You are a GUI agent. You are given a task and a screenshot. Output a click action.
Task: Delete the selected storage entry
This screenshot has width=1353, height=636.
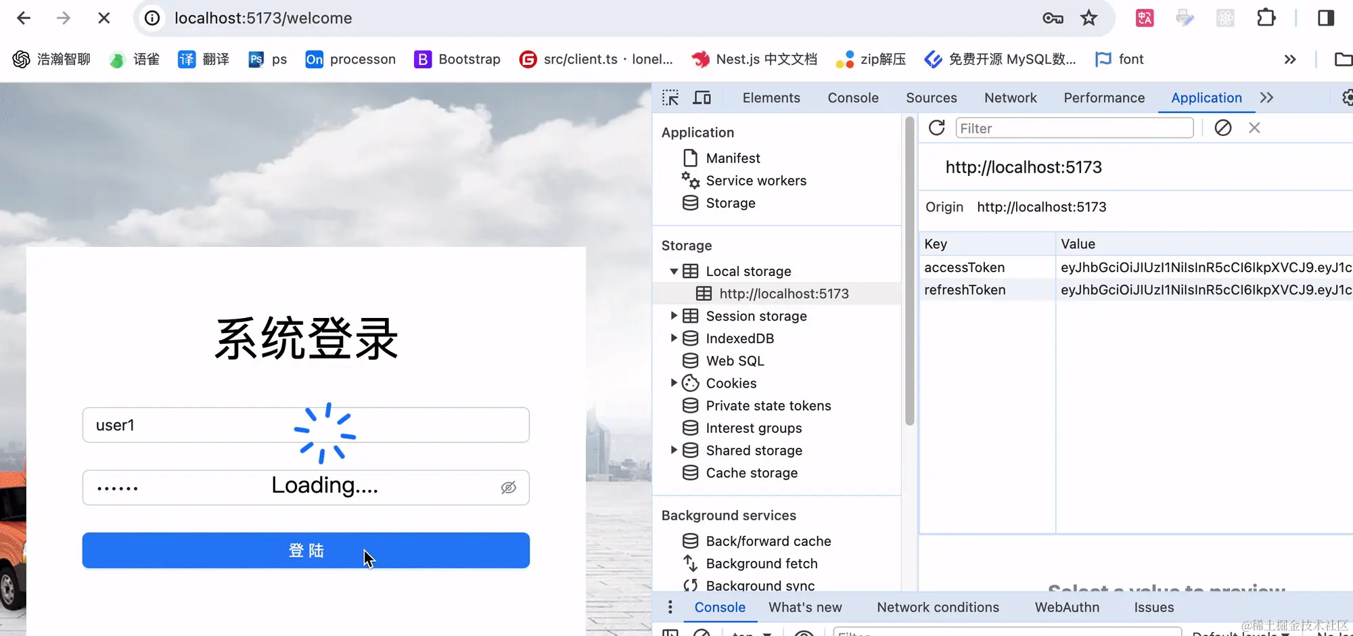point(1254,128)
